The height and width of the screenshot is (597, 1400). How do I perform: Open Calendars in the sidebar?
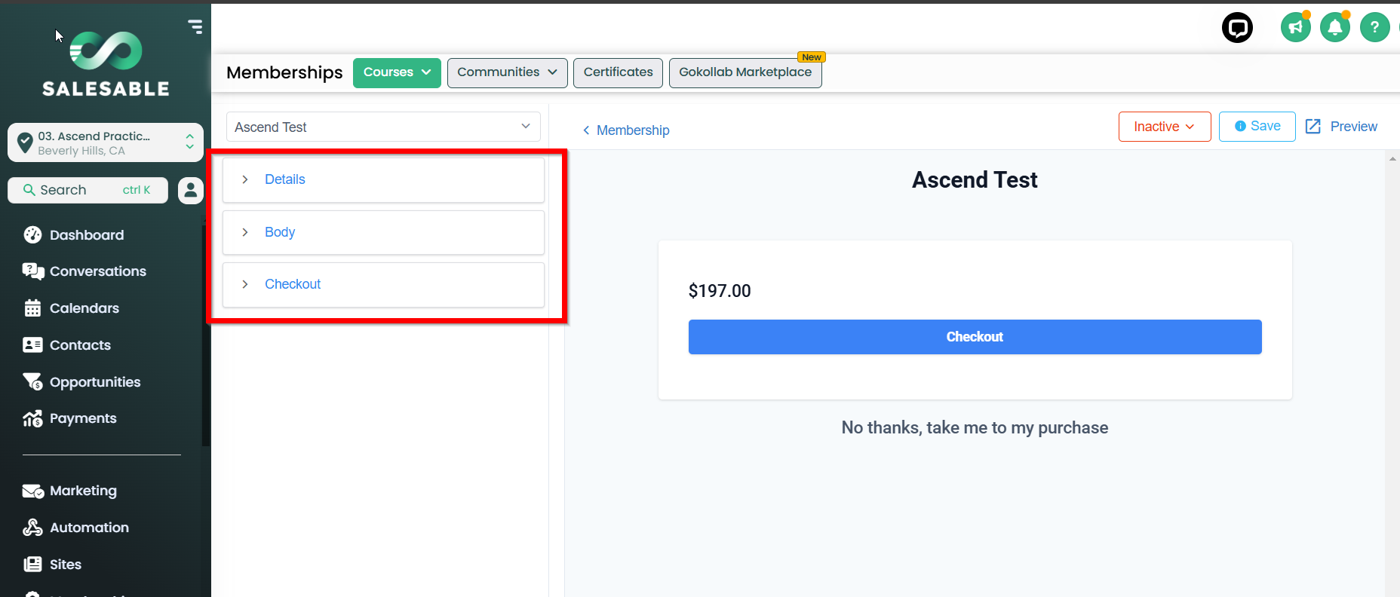(x=71, y=308)
